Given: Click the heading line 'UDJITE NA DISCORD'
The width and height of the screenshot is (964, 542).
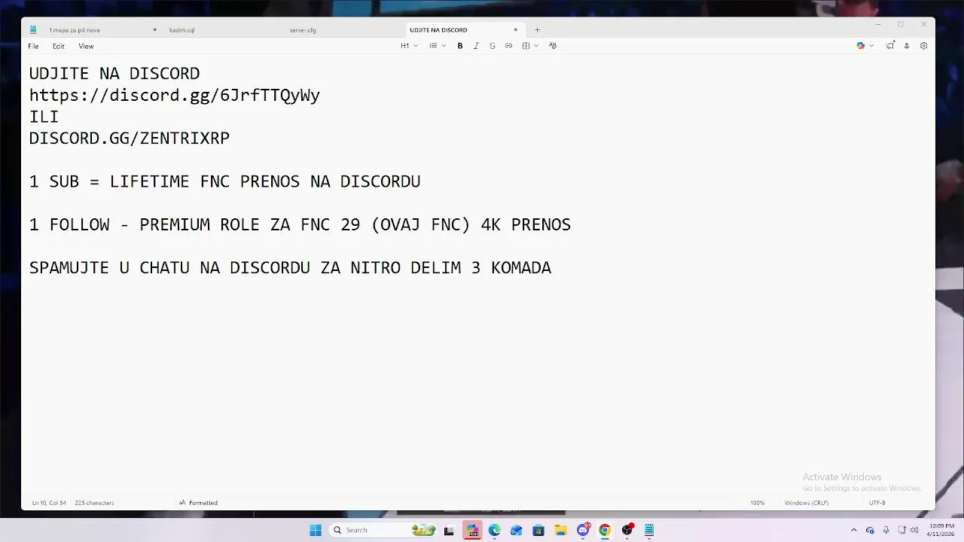Looking at the screenshot, I should 114,74.
